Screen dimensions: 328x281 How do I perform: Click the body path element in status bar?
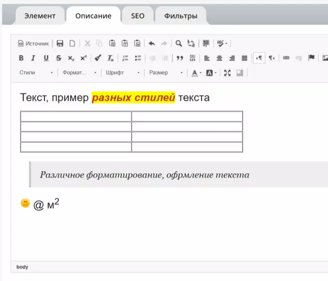point(22,267)
